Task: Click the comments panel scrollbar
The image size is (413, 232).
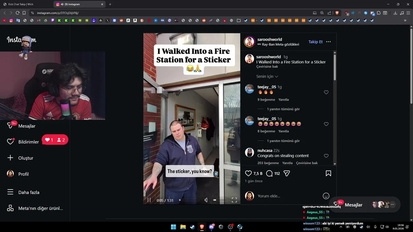Action: (x=335, y=68)
